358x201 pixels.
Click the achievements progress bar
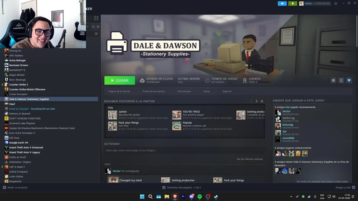pyautogui.click(x=263, y=82)
